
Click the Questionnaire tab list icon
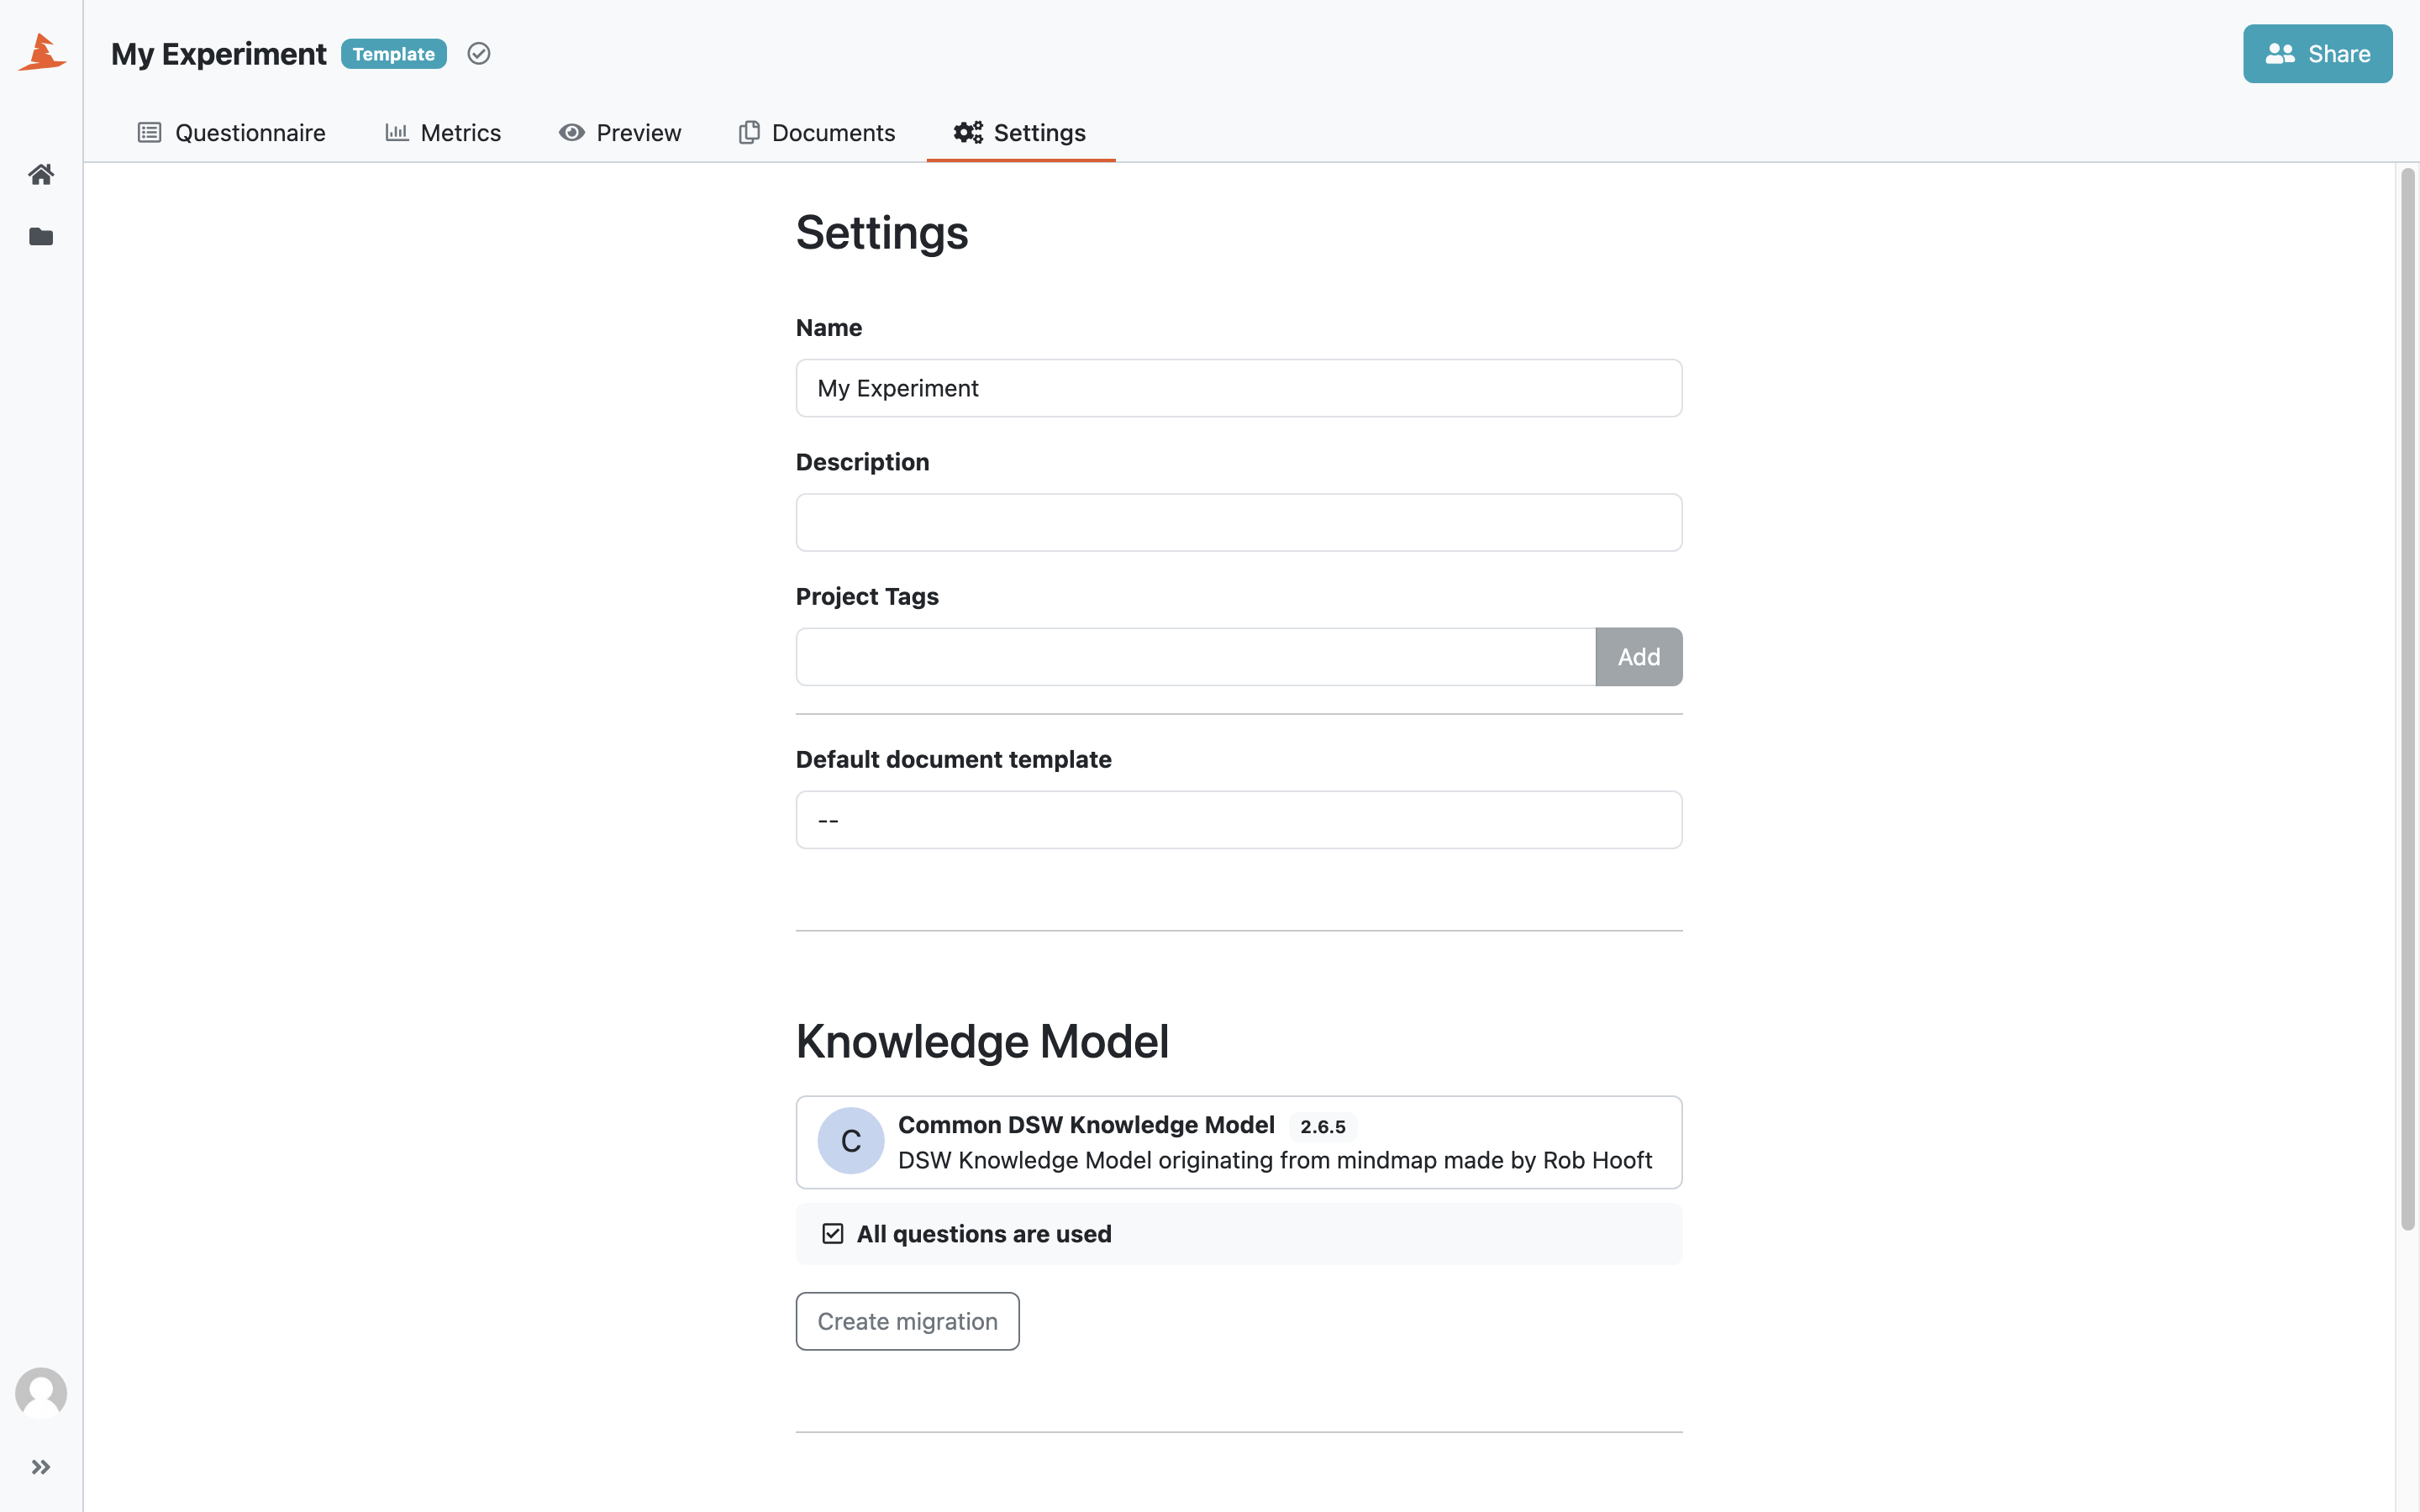149,133
